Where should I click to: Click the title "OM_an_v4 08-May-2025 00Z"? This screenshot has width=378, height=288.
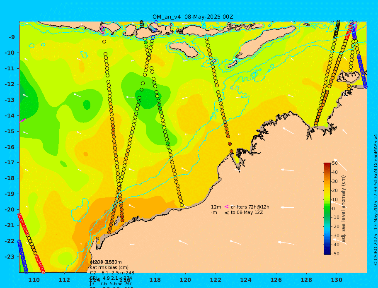[x=193, y=17]
